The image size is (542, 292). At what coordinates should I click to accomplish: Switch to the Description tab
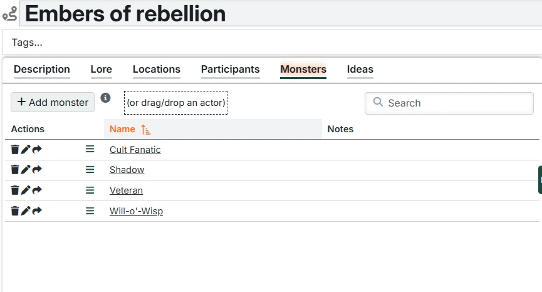pyautogui.click(x=42, y=70)
